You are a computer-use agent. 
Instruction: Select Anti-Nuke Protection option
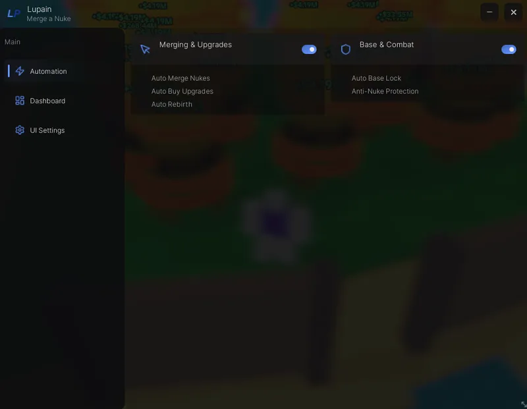click(x=385, y=92)
